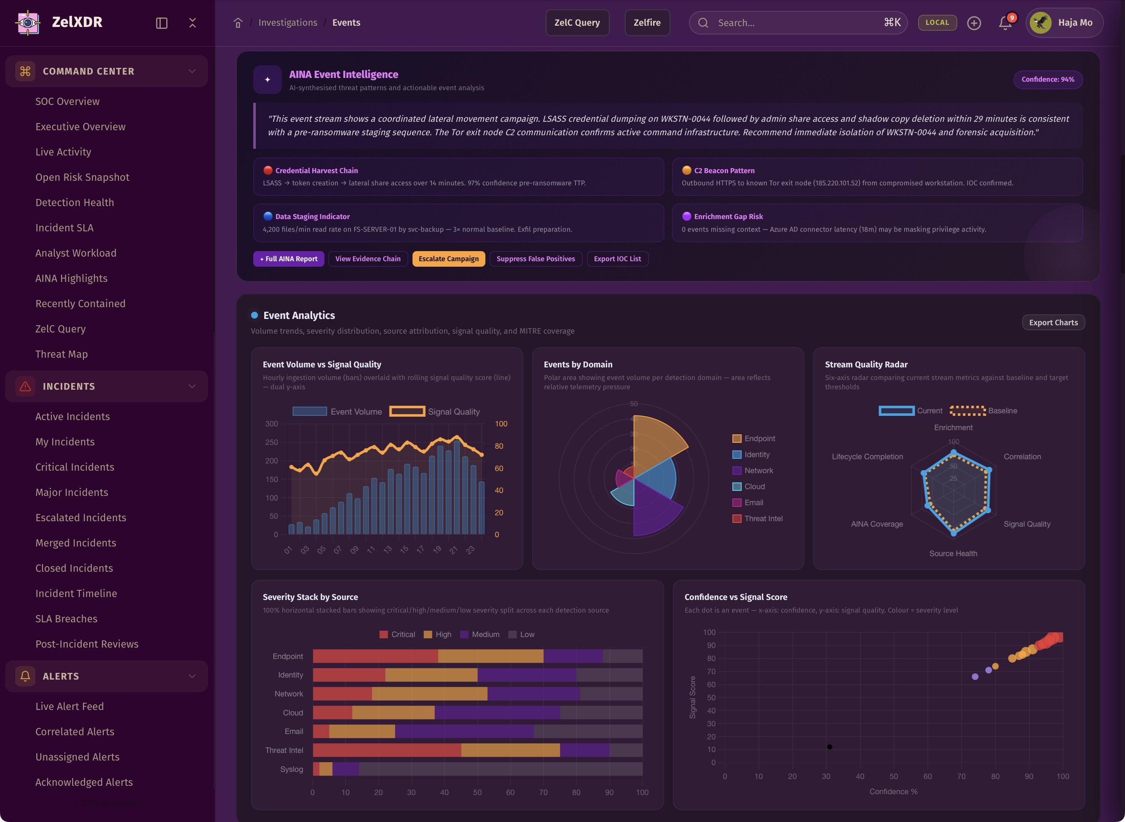Click the plus circle add icon
Viewport: 1125px width, 822px height.
[974, 23]
